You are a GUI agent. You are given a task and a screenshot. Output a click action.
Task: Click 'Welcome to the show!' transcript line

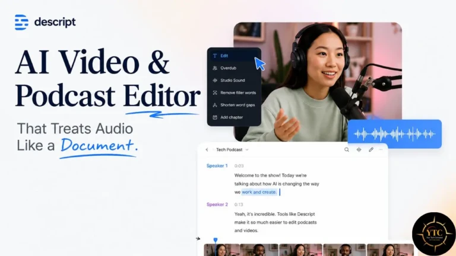click(x=271, y=175)
